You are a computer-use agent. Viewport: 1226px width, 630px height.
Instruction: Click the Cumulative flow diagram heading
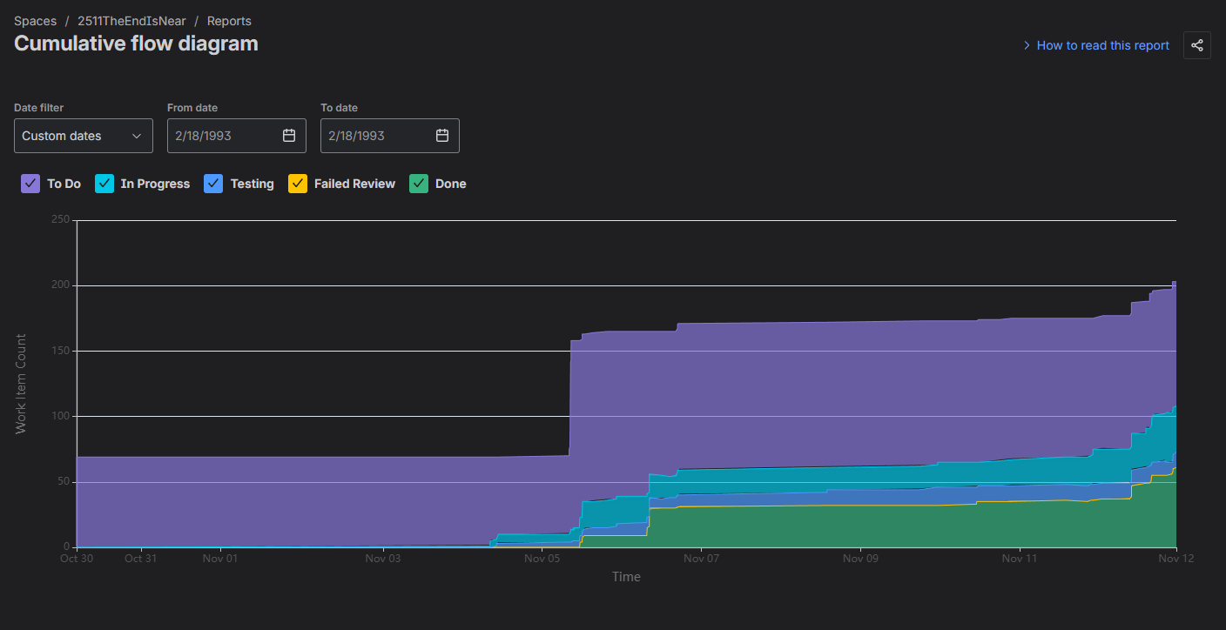click(136, 44)
